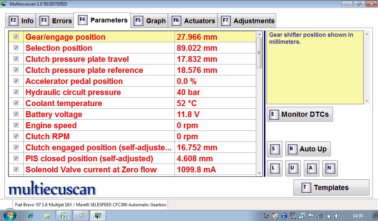Click the volume speaker tray icon
This screenshot has width=378, height=221.
[337, 216]
